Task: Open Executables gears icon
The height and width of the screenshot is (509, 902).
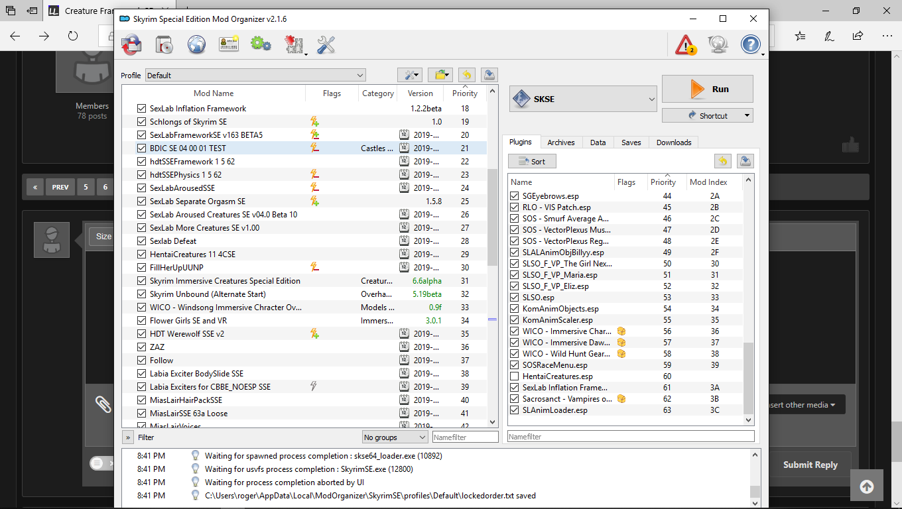Action: [261, 44]
